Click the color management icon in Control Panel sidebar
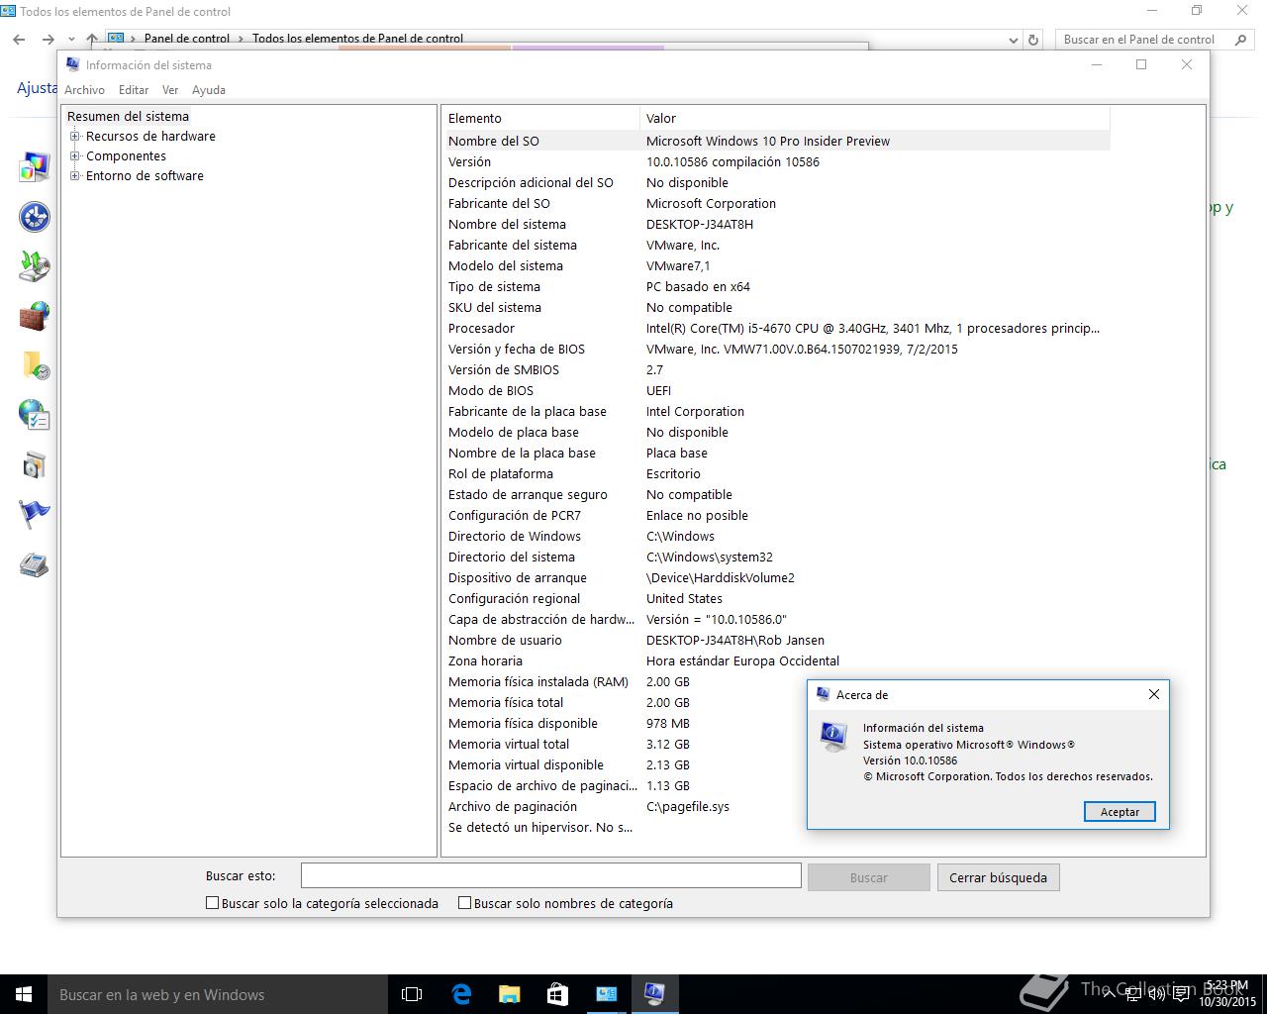Viewport: 1267px width, 1014px height. coord(34,167)
